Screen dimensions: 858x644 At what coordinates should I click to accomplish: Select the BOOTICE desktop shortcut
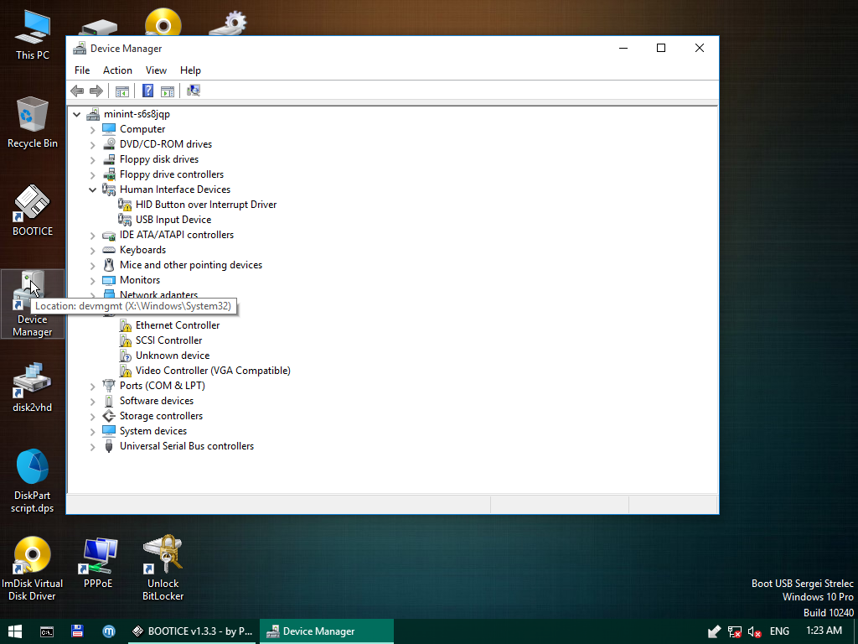coord(33,210)
